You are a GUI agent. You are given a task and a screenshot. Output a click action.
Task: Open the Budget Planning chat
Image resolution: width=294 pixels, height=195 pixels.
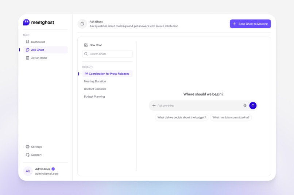(x=94, y=97)
